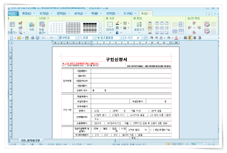Expand the table style gallery list
The height and width of the screenshot is (153, 227).
coord(100,32)
